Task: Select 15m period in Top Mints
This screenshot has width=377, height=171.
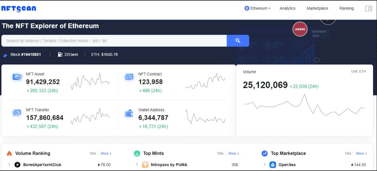Action: point(220,153)
